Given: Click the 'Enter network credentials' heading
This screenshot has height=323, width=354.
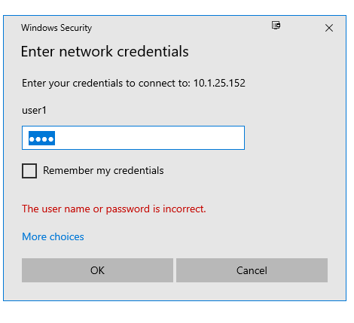Looking at the screenshot, I should [105, 51].
